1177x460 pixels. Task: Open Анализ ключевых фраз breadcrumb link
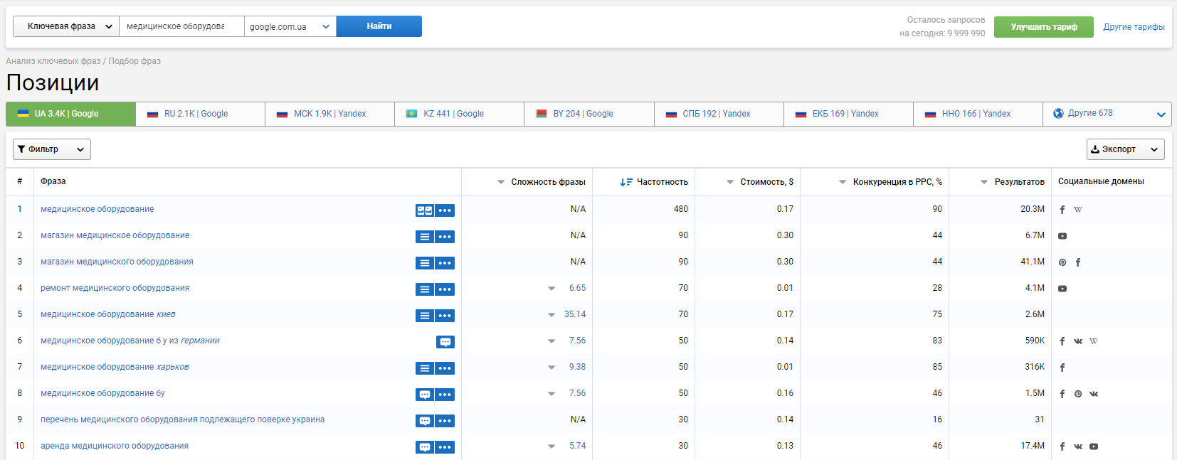point(53,61)
